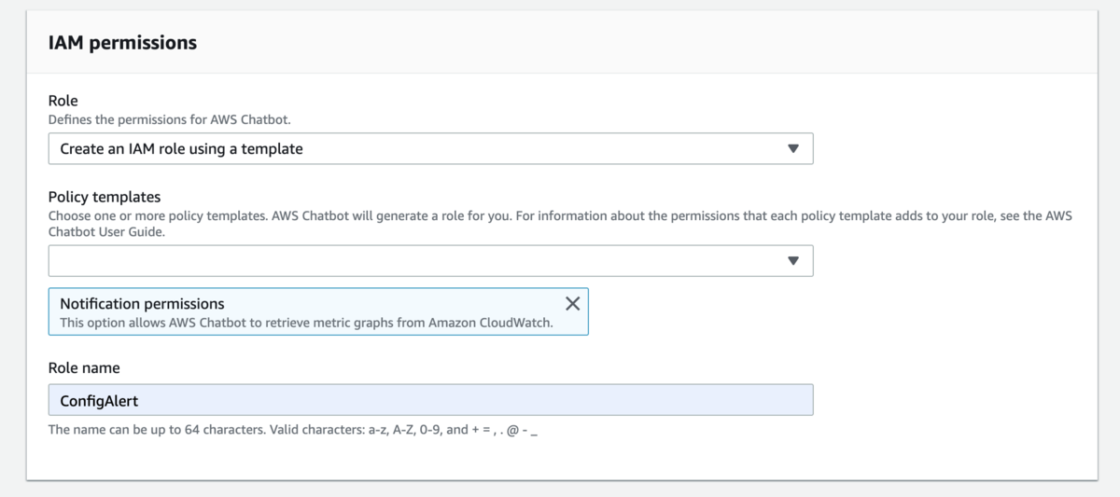
Task: Click the IAM permissions section heading
Action: pyautogui.click(x=122, y=43)
